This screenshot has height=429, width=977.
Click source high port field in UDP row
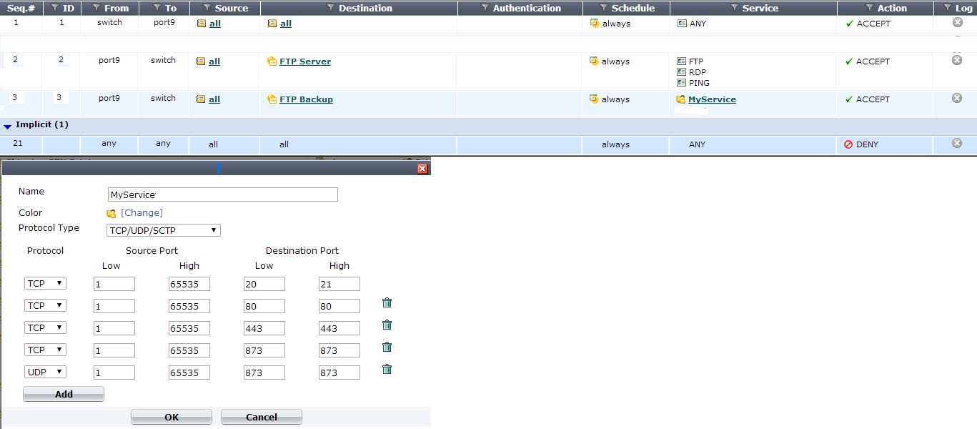189,373
